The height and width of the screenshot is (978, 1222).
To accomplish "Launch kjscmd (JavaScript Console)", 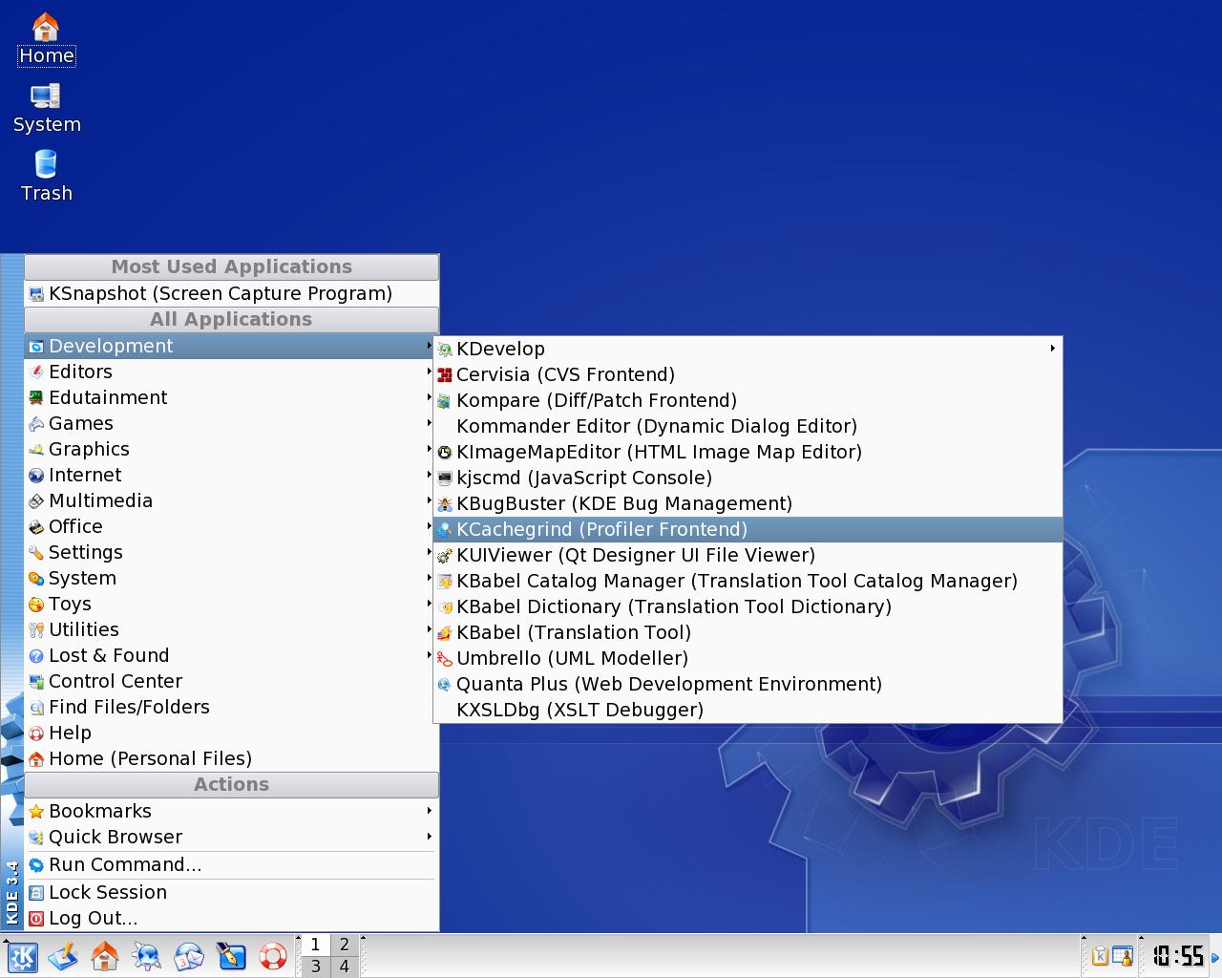I will point(748,478).
